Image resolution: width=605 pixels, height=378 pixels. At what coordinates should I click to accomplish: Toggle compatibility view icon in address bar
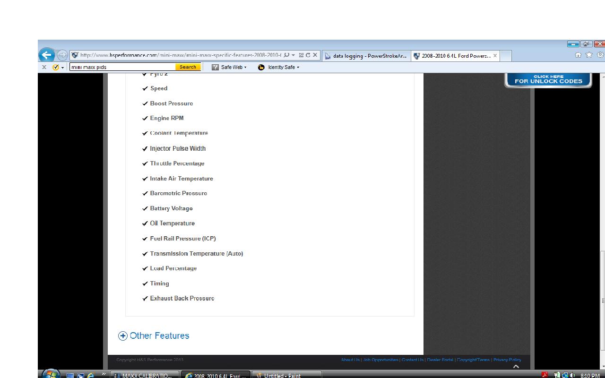[301, 55]
